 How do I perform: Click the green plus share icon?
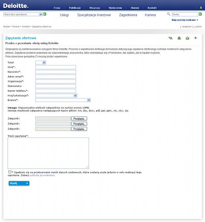(x=195, y=38)
